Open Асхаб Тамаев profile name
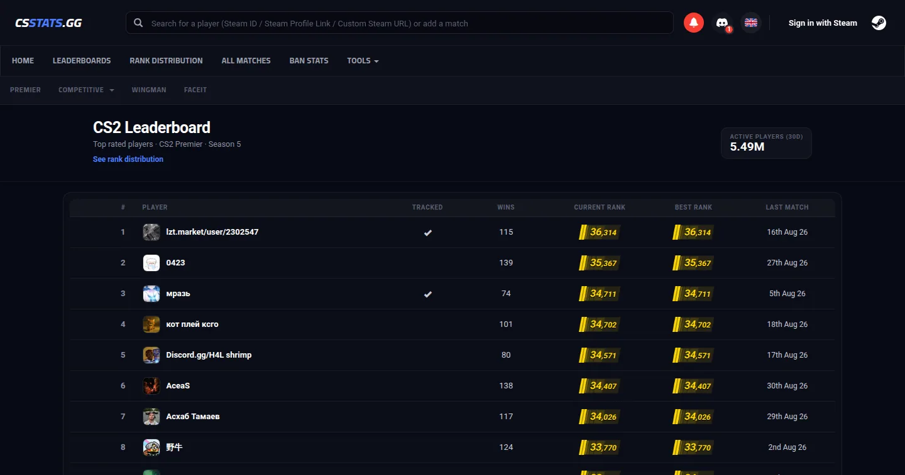The height and width of the screenshot is (475, 905). [193, 417]
